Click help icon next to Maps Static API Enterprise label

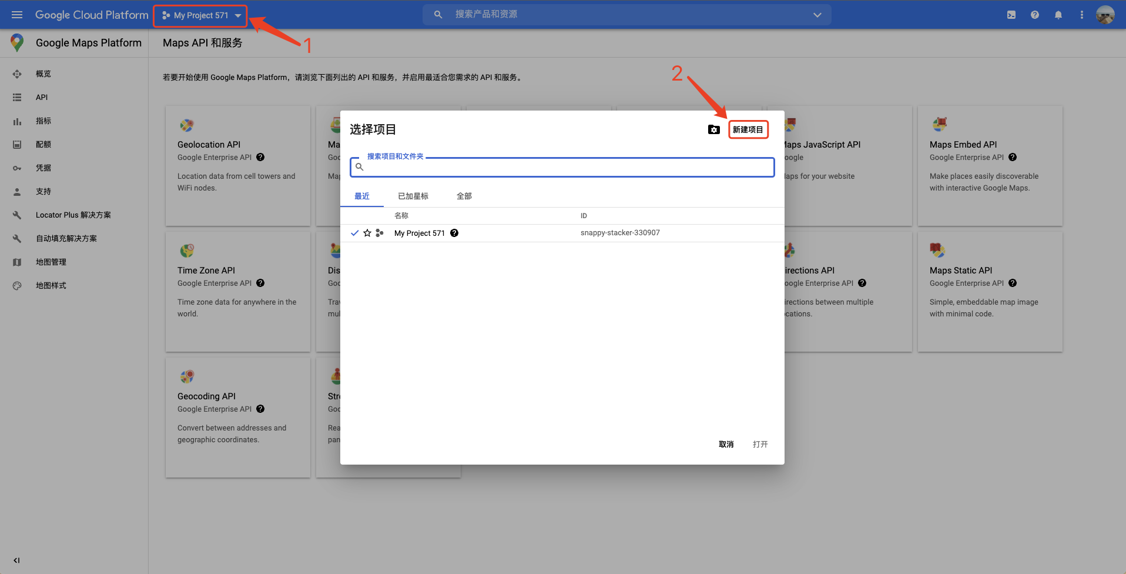[1013, 283]
